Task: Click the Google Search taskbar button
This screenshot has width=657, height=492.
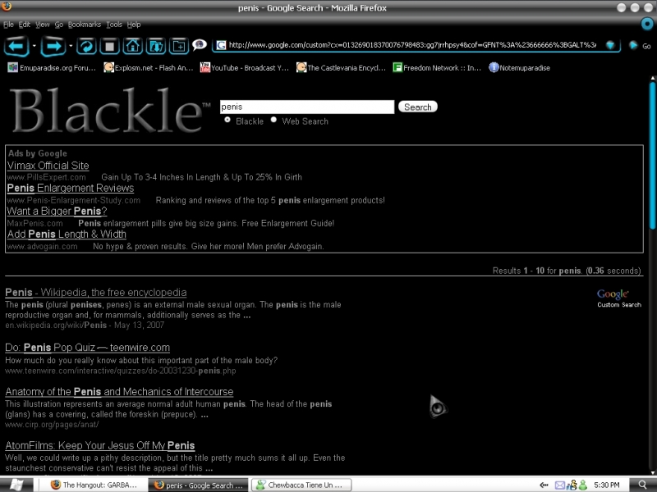Action: (x=199, y=485)
